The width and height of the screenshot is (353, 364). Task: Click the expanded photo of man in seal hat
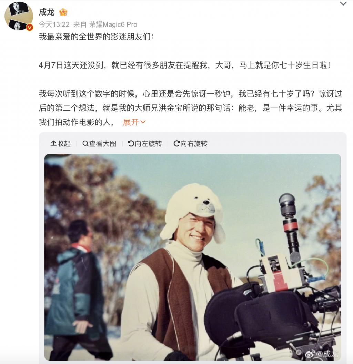pyautogui.click(x=193, y=257)
